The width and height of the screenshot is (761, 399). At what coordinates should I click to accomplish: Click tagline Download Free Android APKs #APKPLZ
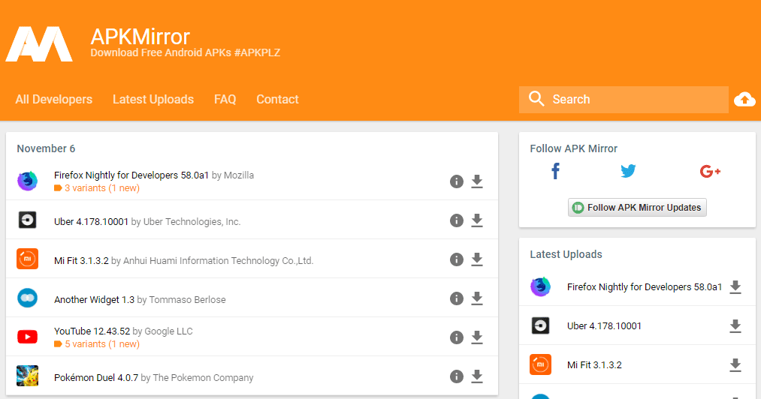(x=186, y=52)
